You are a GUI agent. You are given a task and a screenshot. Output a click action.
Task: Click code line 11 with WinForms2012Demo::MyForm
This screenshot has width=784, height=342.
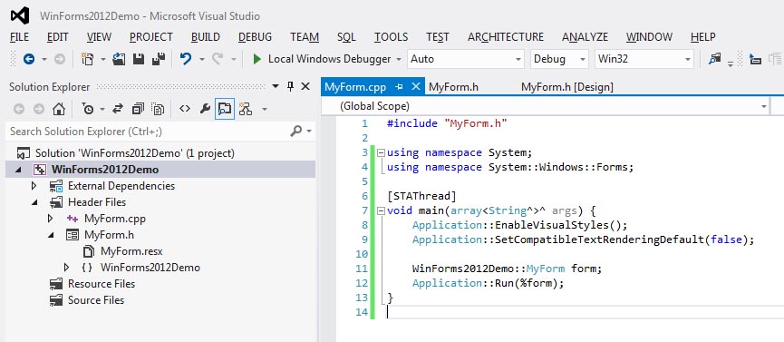point(507,269)
